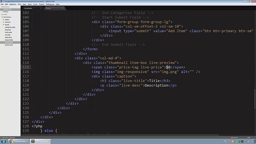Close the front.js tab
This screenshot has height=144, width=256.
pos(62,8)
